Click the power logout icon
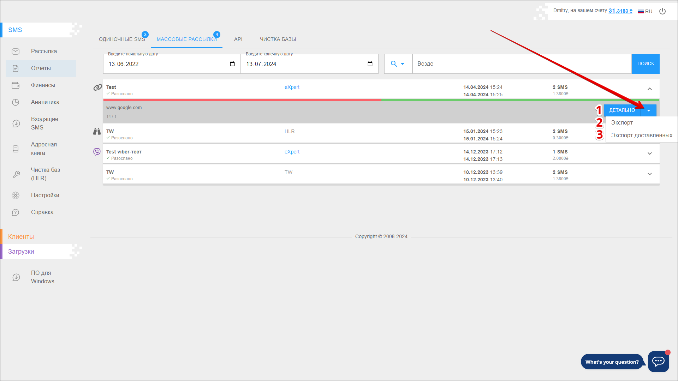The width and height of the screenshot is (678, 381). [662, 11]
